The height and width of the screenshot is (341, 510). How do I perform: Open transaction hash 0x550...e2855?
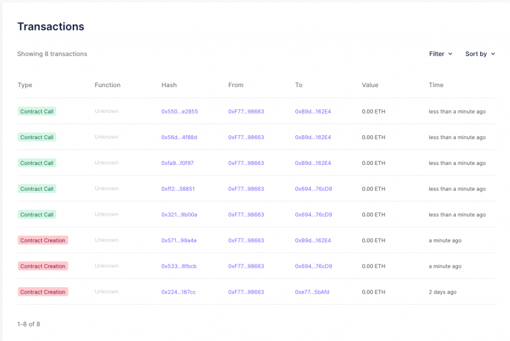[x=179, y=112]
